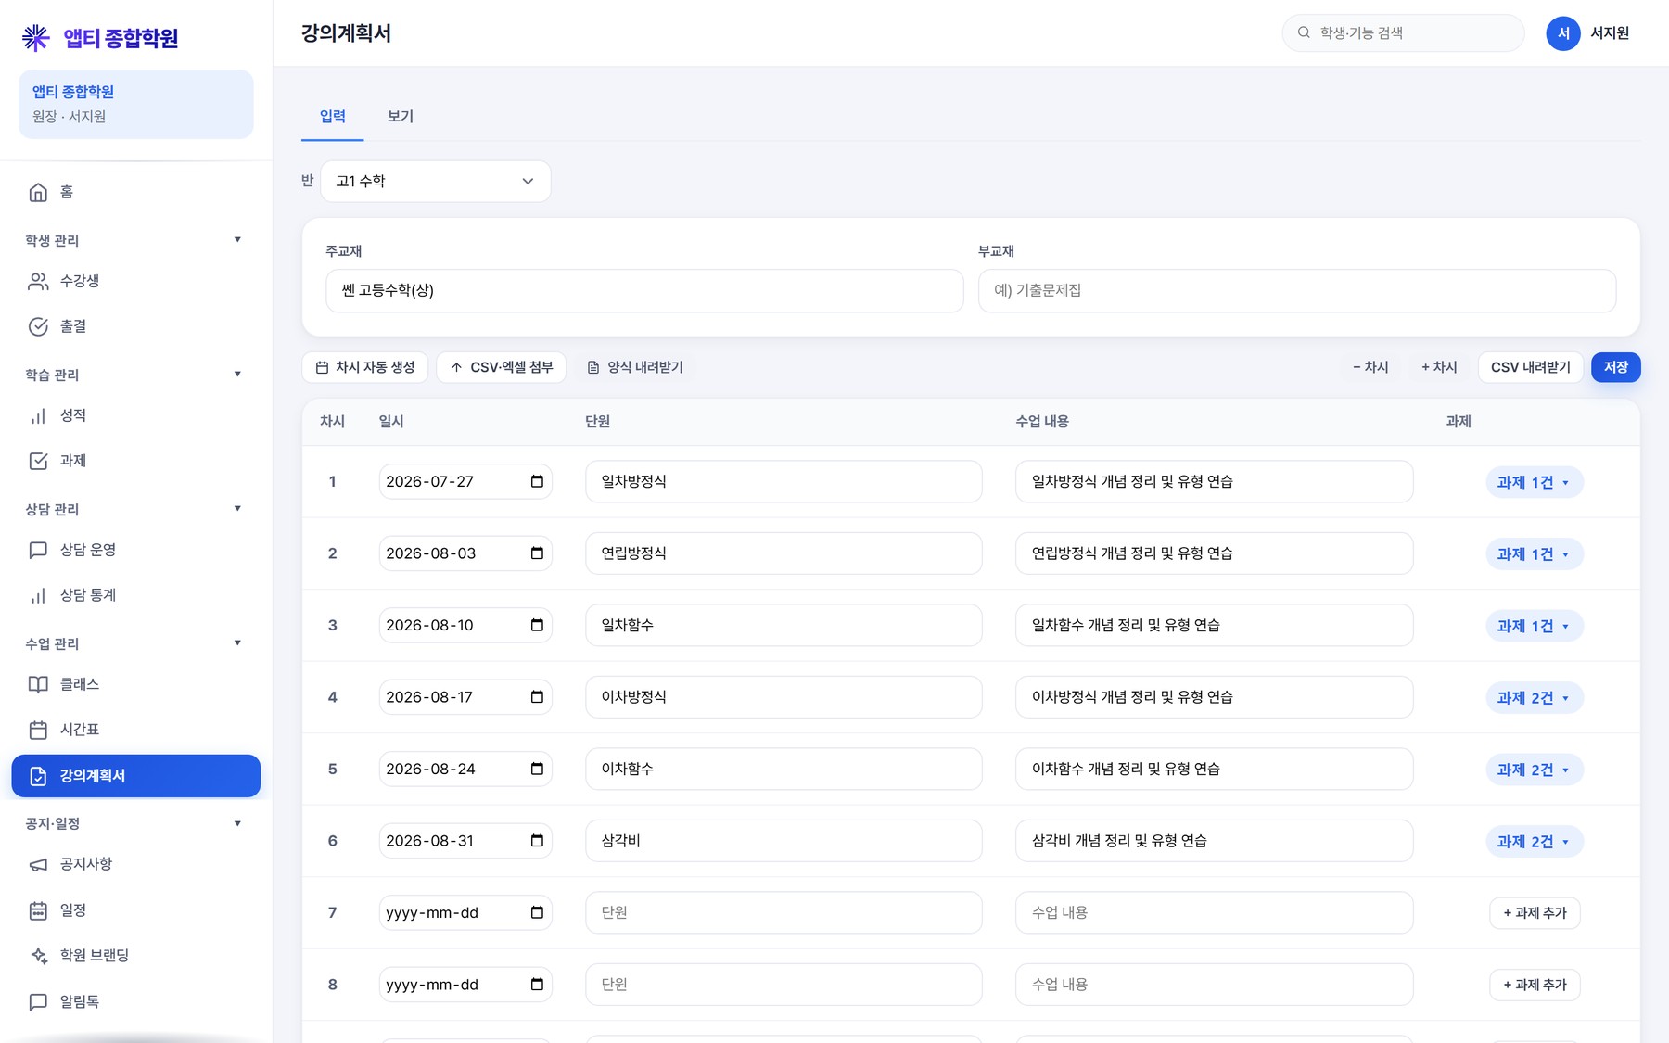Click the 서 user avatar

click(x=1563, y=33)
